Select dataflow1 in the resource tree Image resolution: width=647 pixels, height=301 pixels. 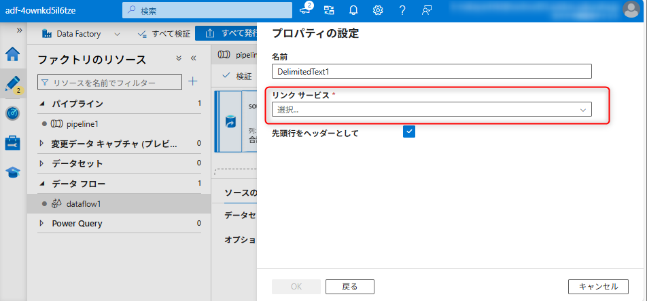(x=83, y=203)
